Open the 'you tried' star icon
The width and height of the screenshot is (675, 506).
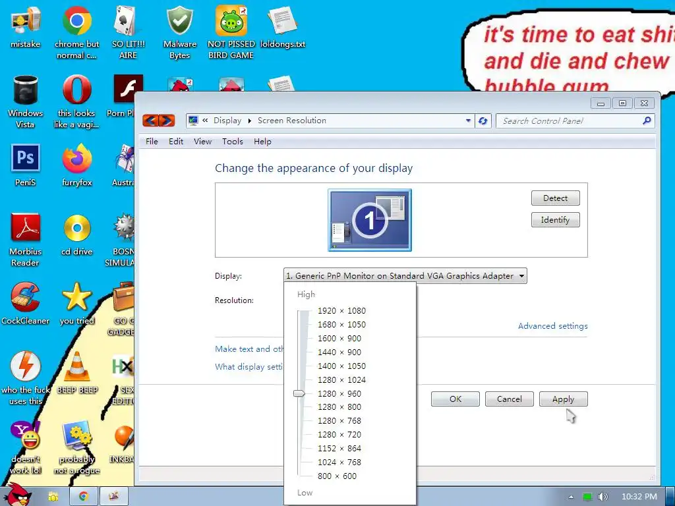click(76, 304)
